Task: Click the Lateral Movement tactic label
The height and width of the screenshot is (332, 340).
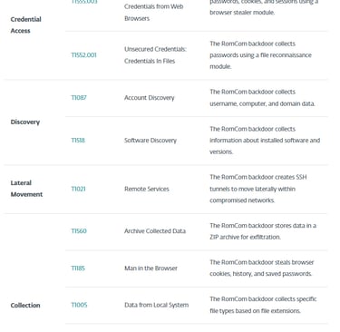Action: (x=26, y=189)
